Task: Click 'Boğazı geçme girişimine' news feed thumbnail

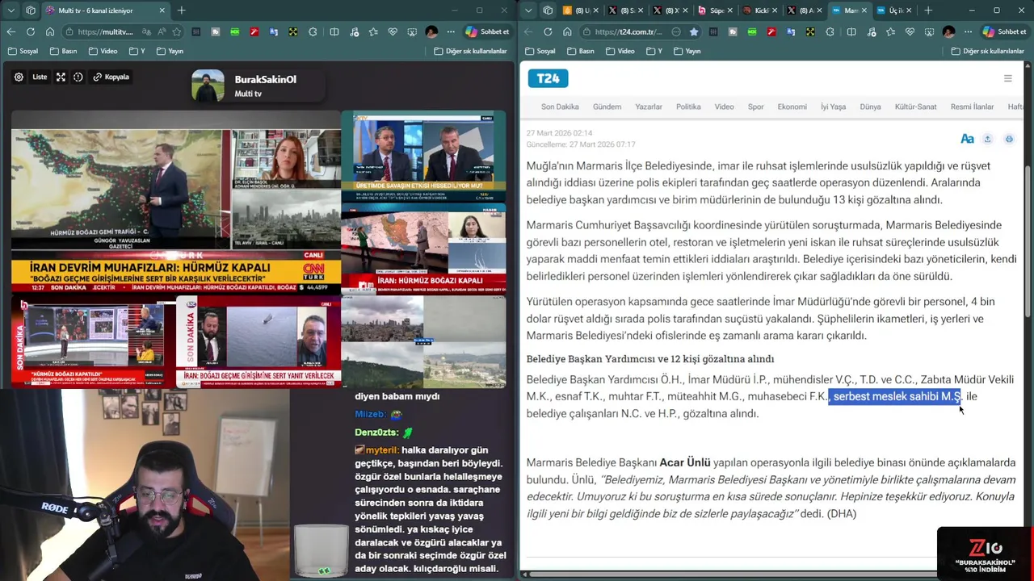Action: [x=258, y=342]
